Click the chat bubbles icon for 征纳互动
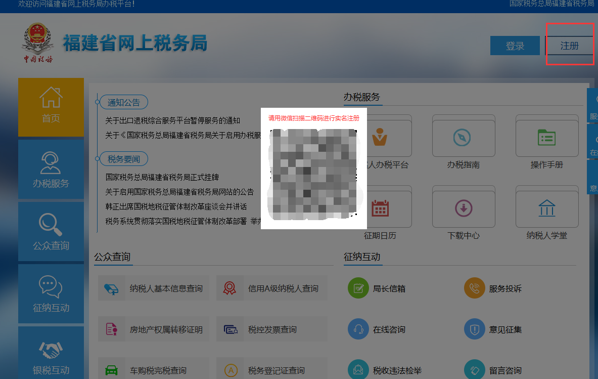The image size is (598, 379). pyautogui.click(x=51, y=286)
